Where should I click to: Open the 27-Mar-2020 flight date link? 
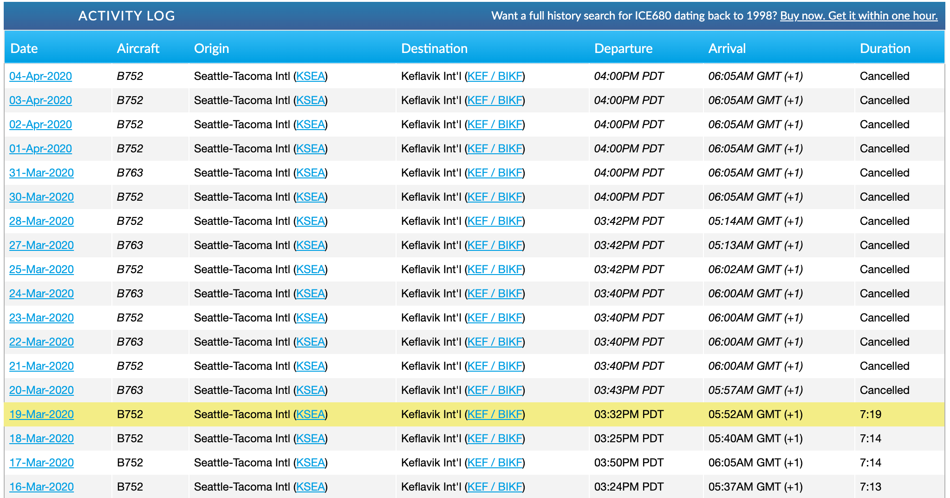coord(41,245)
